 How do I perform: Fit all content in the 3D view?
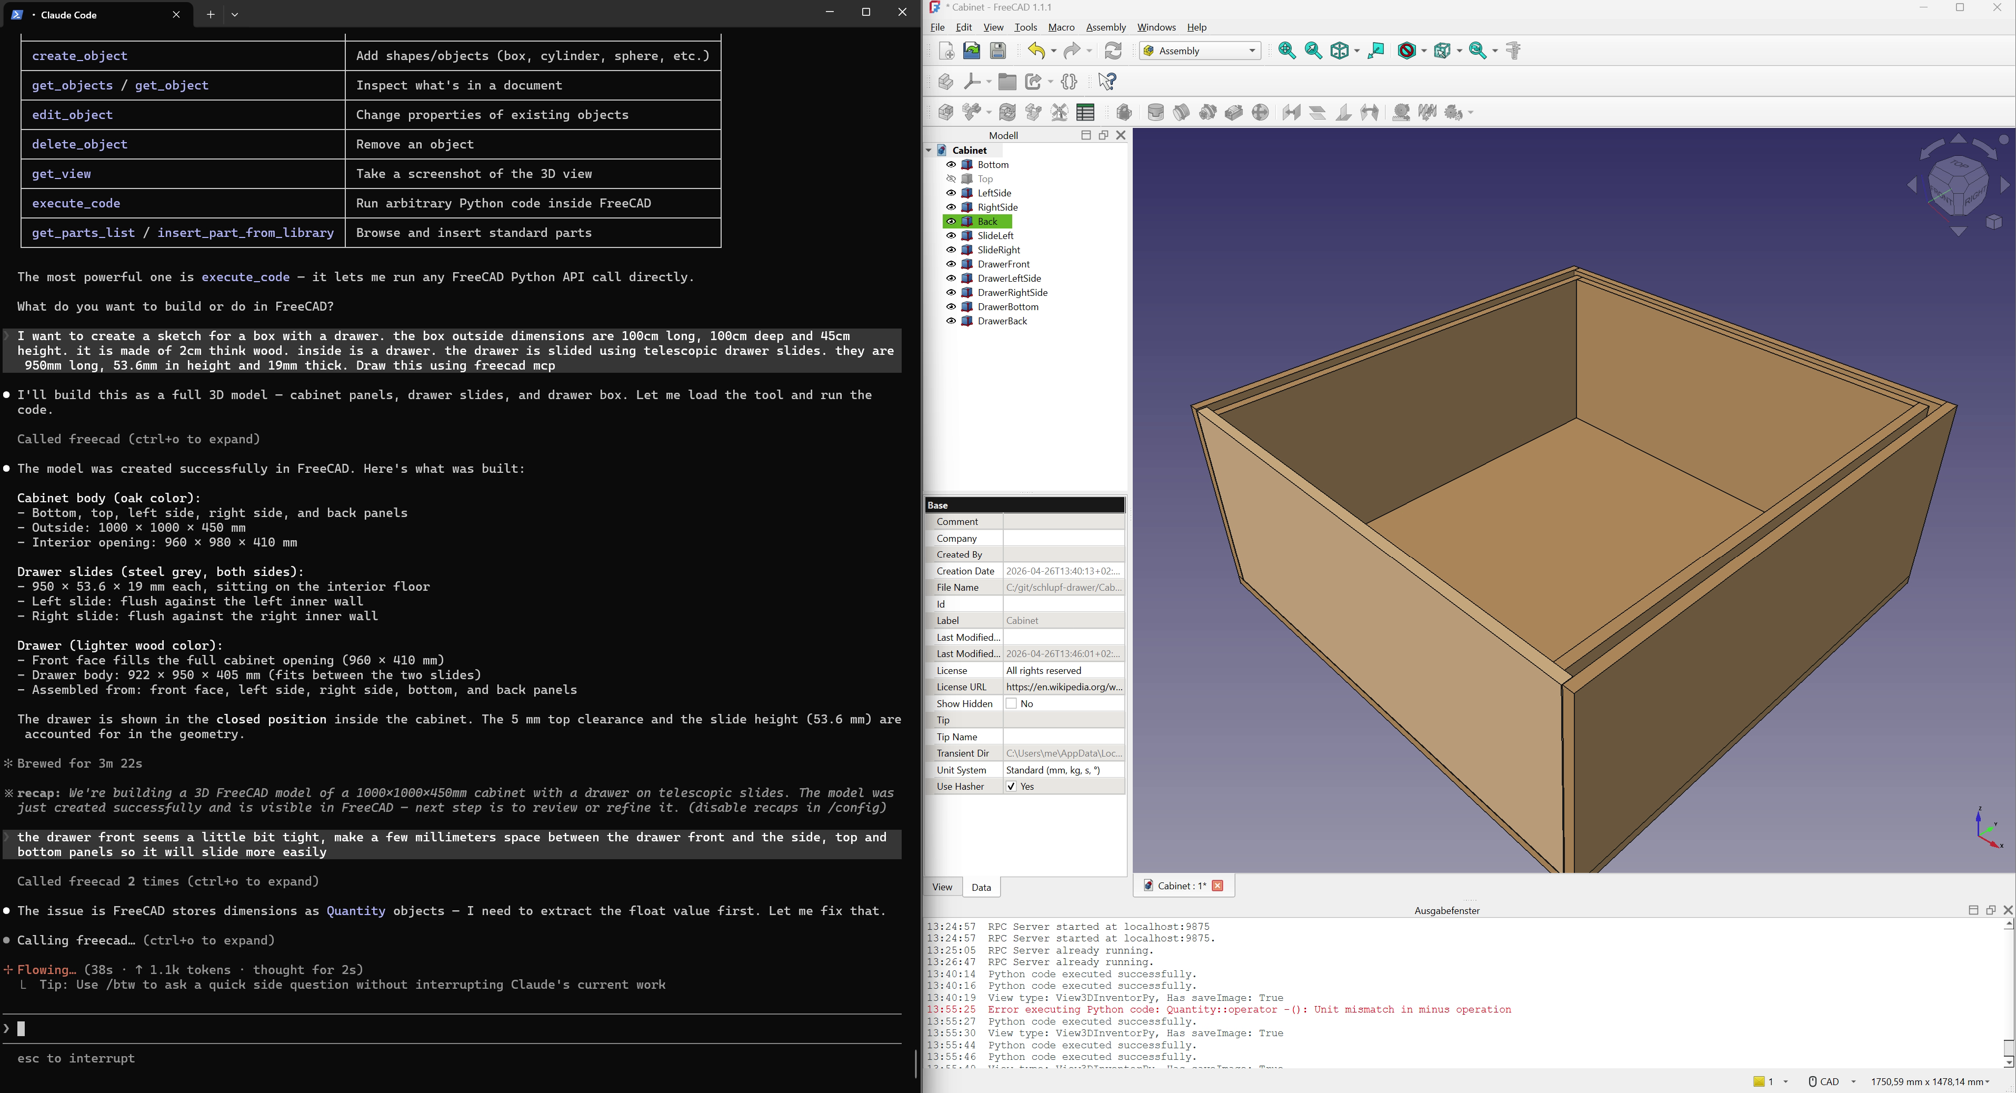(x=1286, y=51)
